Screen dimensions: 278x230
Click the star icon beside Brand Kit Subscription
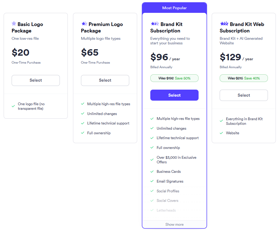coord(155,24)
